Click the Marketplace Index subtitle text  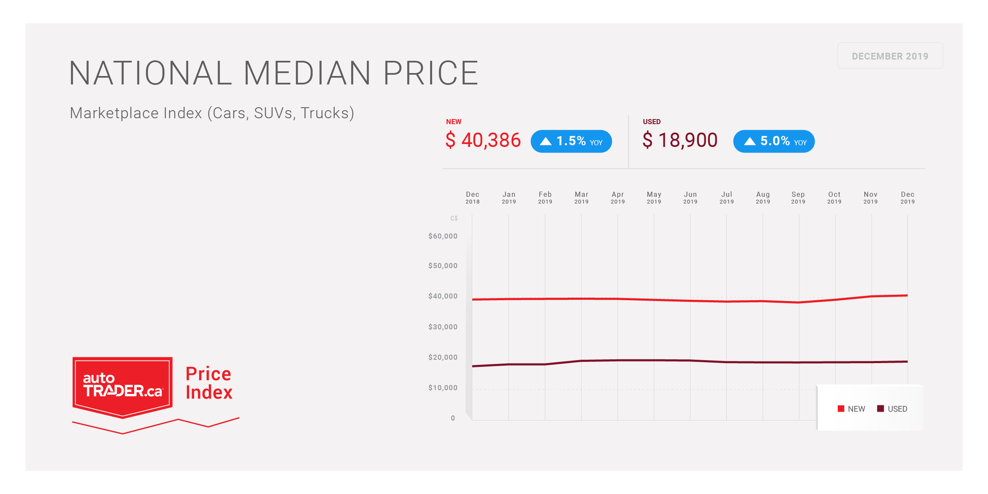point(212,113)
